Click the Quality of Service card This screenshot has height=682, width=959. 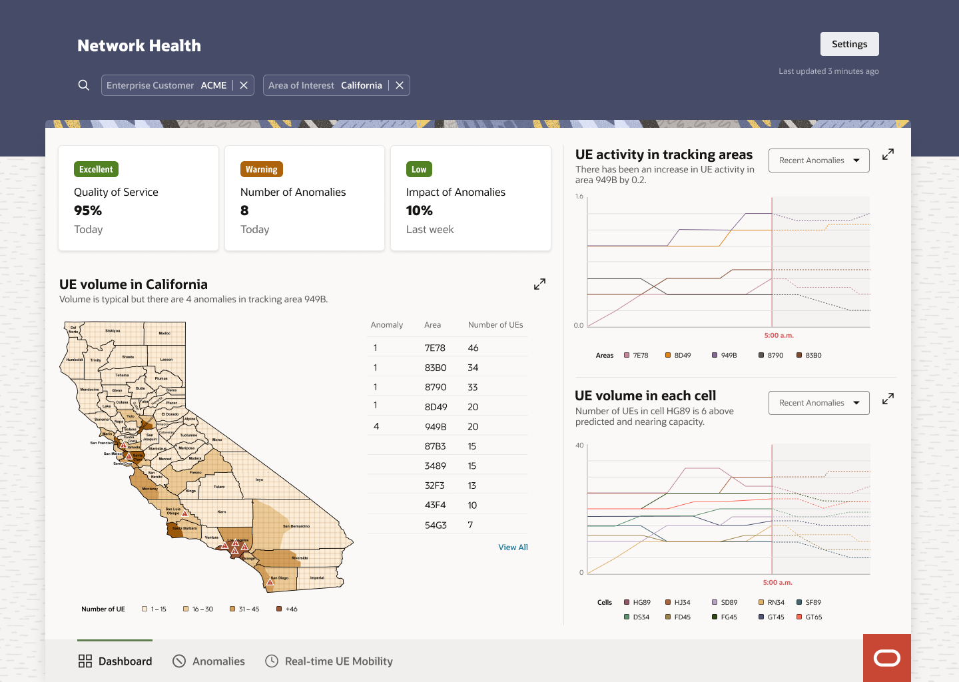(139, 198)
